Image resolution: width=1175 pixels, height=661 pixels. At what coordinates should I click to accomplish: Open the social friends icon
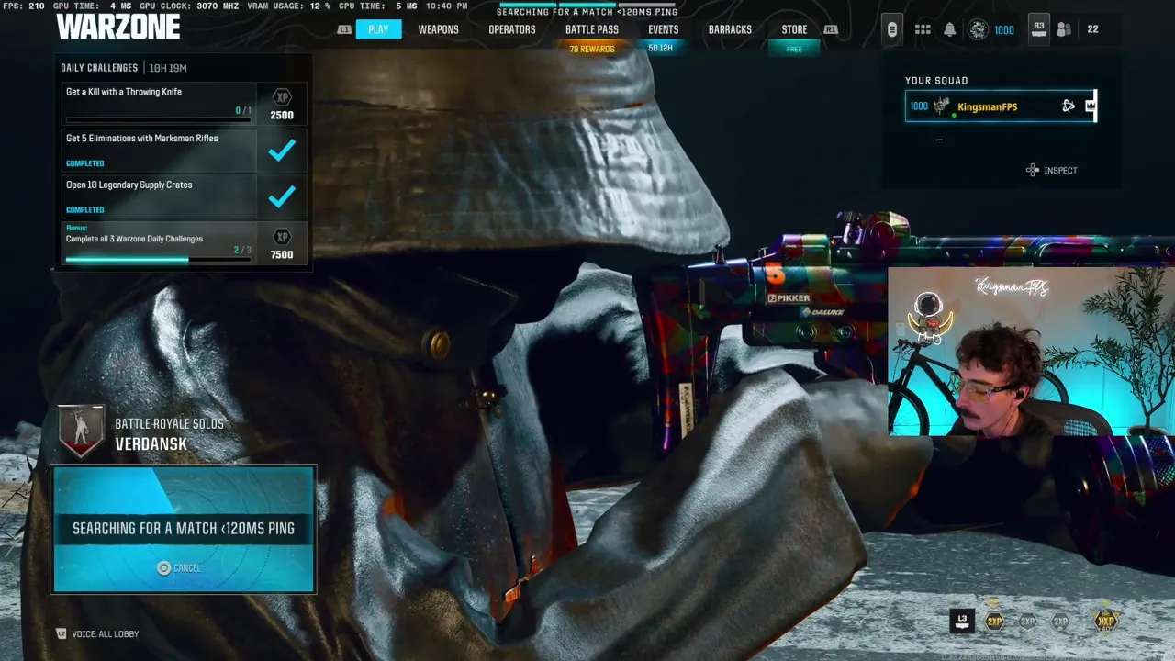click(1064, 29)
